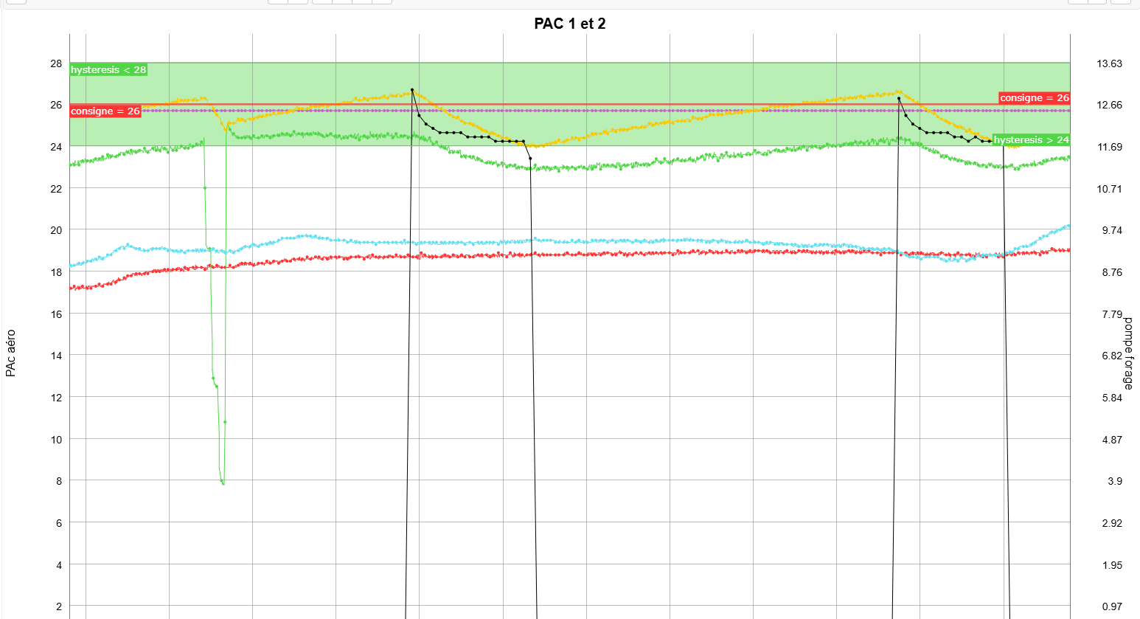Select the green "hysteresis > 24" label

coord(1031,140)
